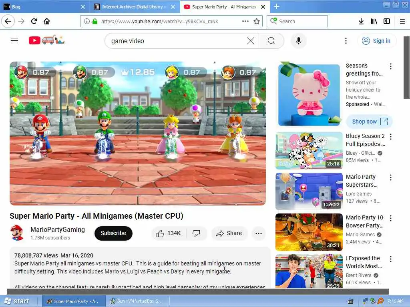Open page actions three-dot menu in address bar
The height and width of the screenshot is (307, 410).
coord(245,21)
